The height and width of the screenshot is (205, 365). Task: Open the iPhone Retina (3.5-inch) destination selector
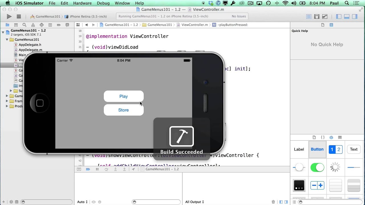tap(86, 17)
